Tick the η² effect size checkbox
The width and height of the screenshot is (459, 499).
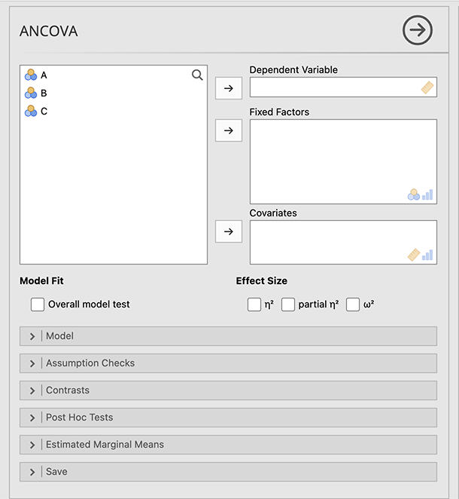point(254,305)
